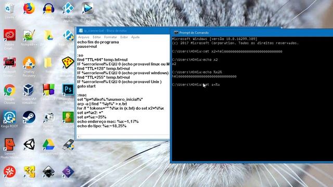Launch Inkscape from the desktop
This screenshot has width=333, height=187.
click(48, 172)
